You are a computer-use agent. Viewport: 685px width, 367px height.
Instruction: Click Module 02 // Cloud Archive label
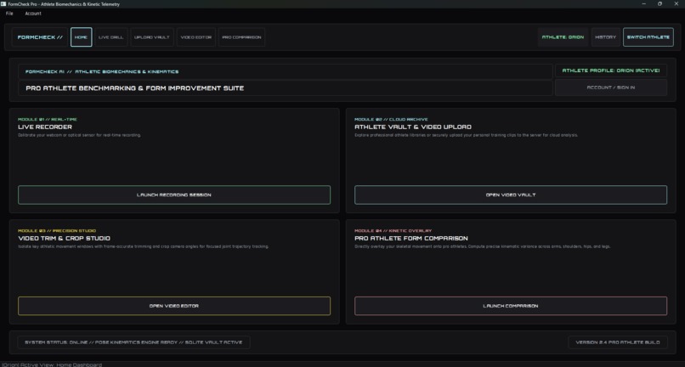coord(391,119)
